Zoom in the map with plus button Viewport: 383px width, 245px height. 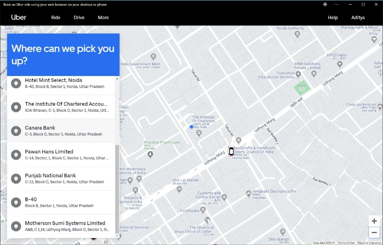point(374,221)
